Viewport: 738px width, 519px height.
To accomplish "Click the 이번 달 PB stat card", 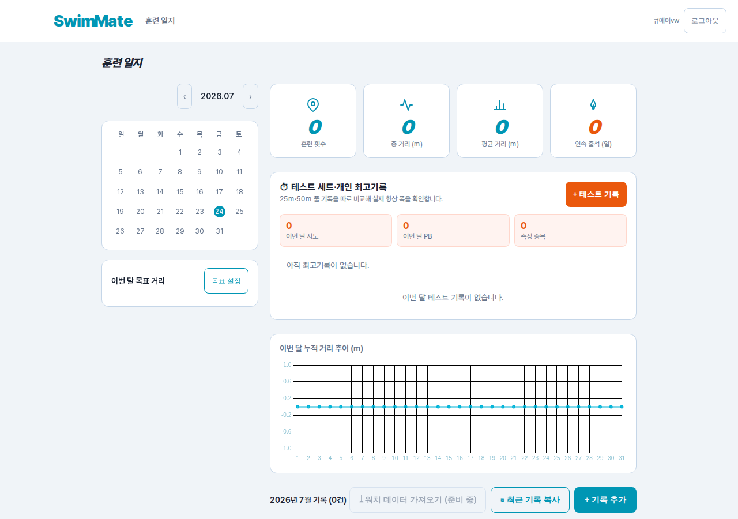I will pyautogui.click(x=453, y=231).
